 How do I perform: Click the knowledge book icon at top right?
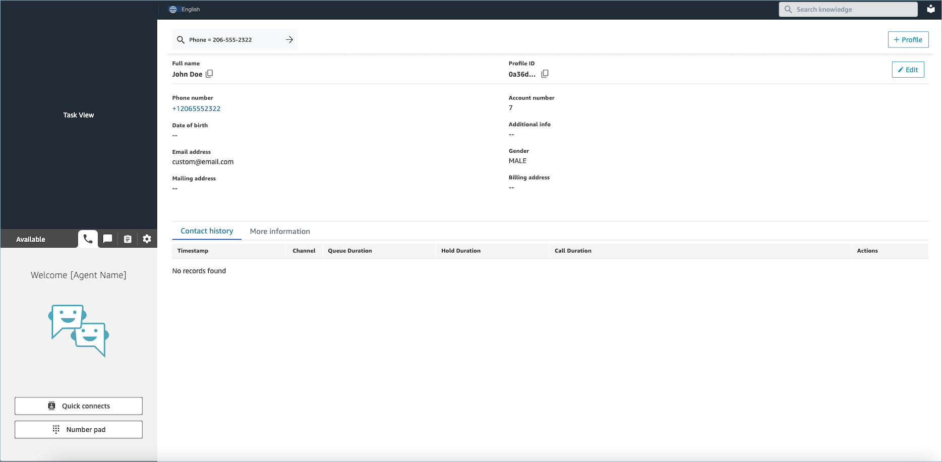tap(931, 9)
